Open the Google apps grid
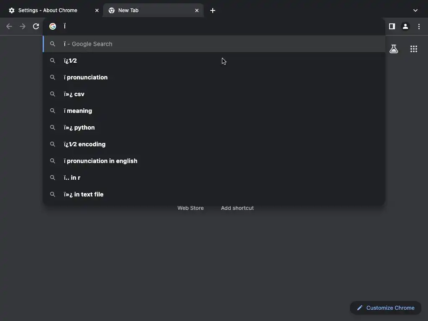Screen dimensions: 428x321 [x=414, y=49]
